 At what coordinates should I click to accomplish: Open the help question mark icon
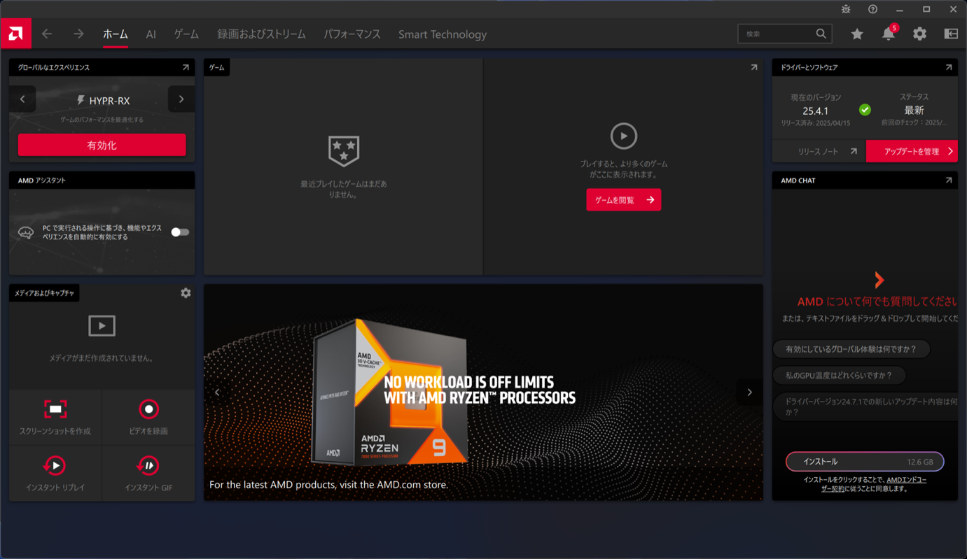tap(872, 9)
